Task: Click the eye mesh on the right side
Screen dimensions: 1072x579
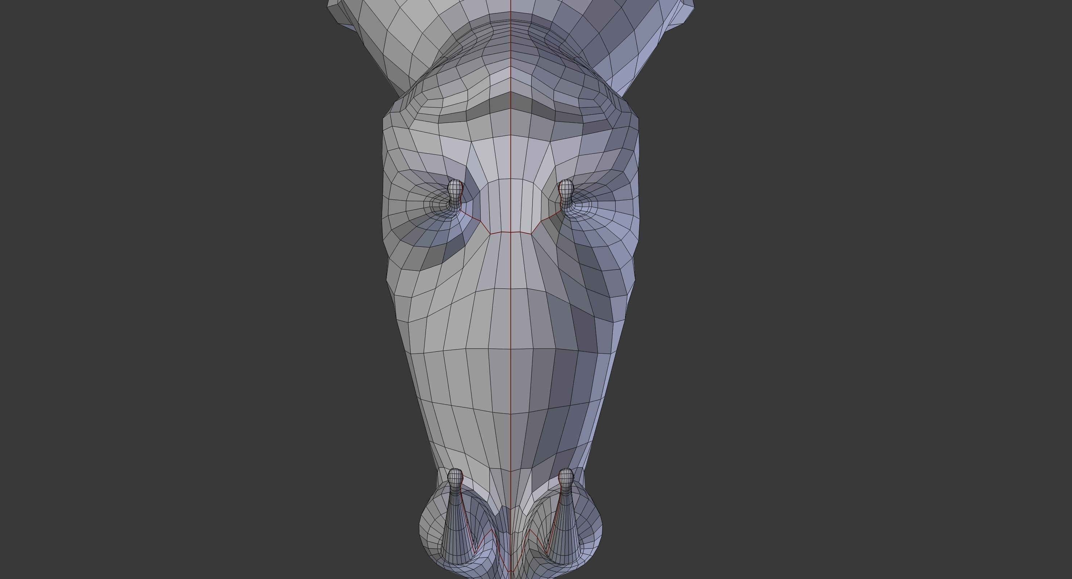Action: coord(566,194)
